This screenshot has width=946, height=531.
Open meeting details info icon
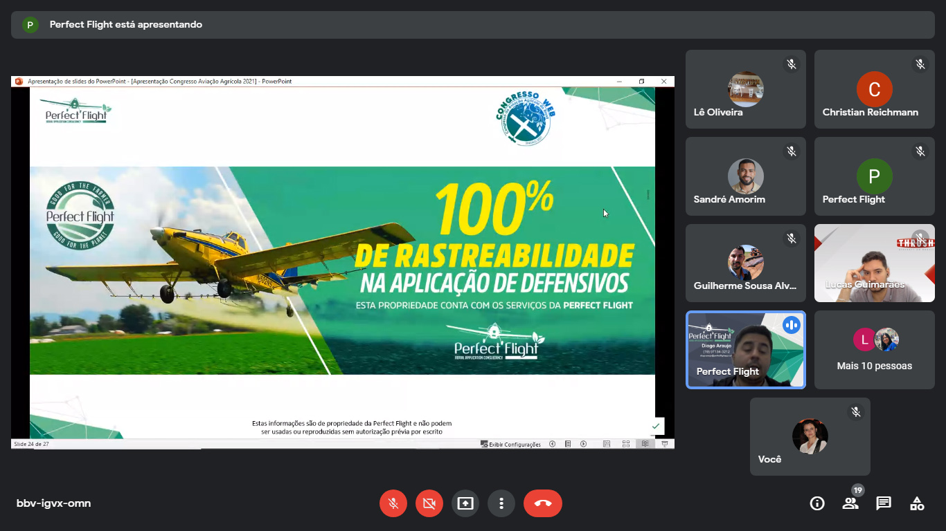point(817,503)
